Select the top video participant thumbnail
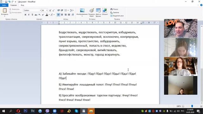 point(180,28)
